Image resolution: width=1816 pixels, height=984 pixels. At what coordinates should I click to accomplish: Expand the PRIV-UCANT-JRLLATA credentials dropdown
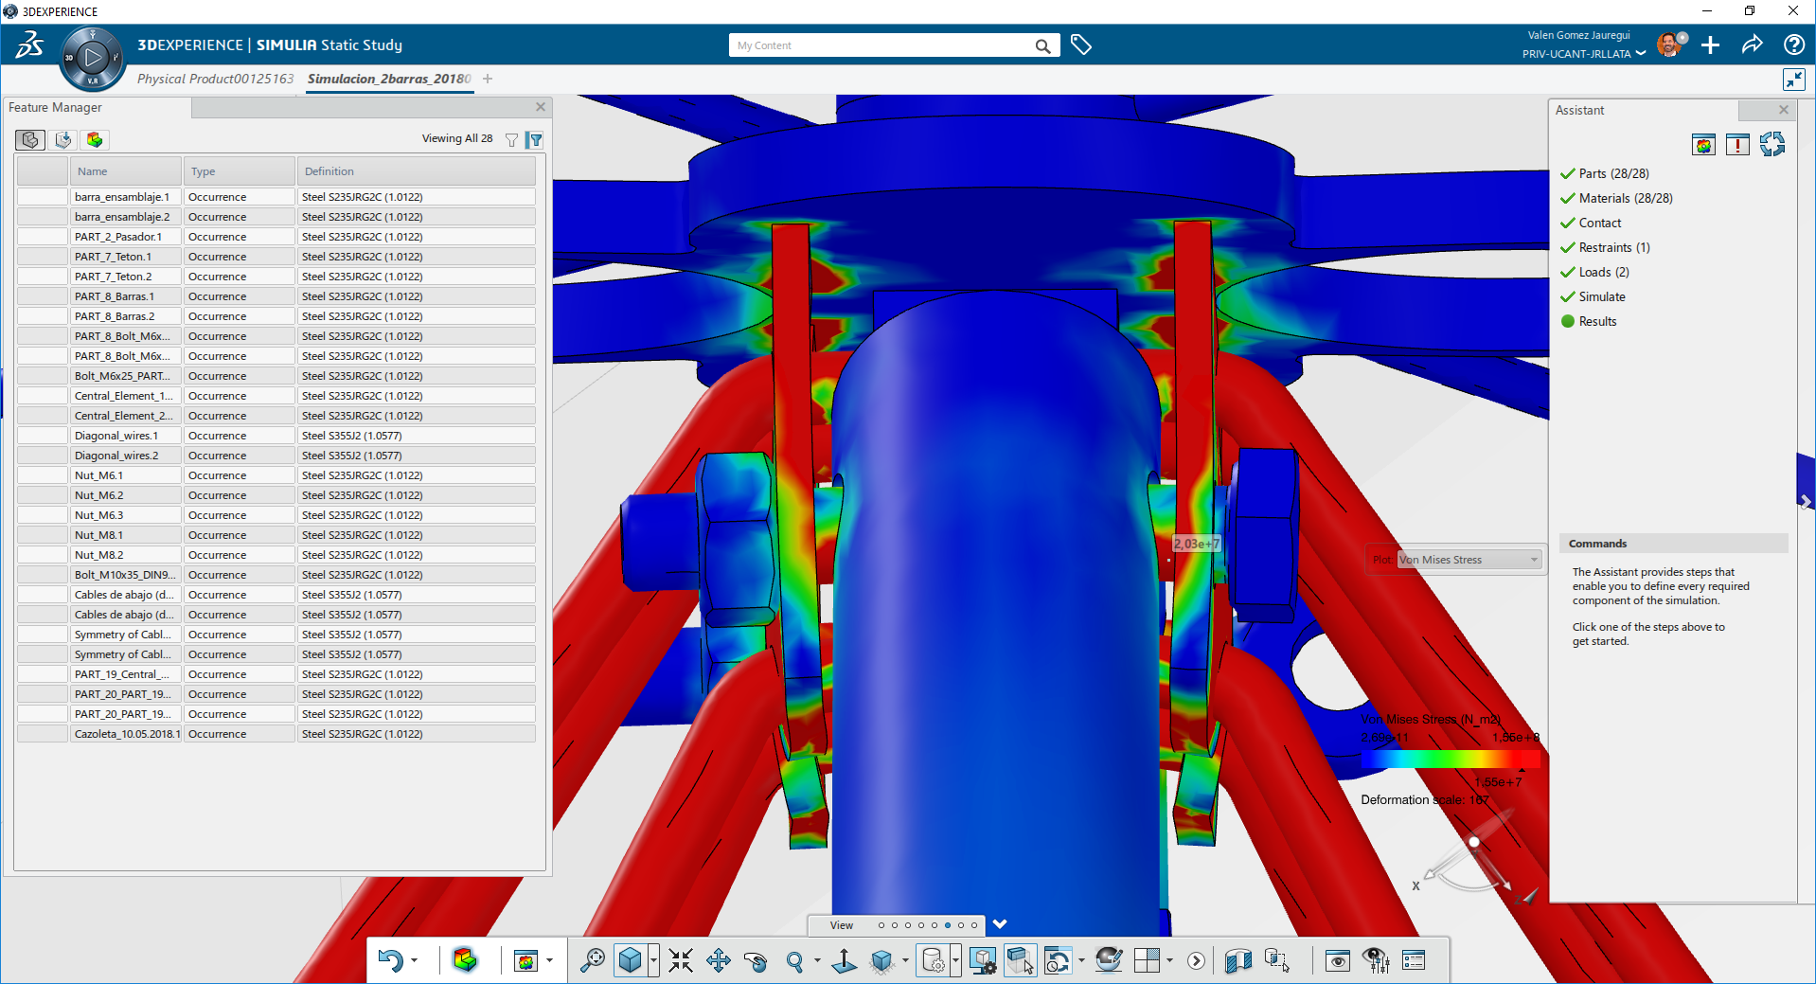1640,54
